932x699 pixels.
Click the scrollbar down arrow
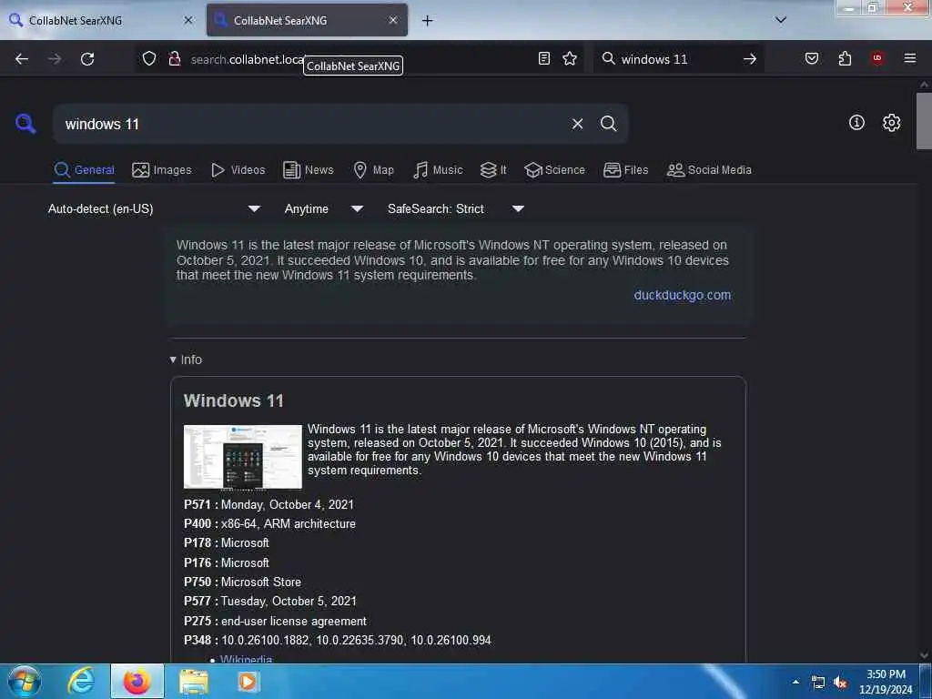click(x=924, y=655)
